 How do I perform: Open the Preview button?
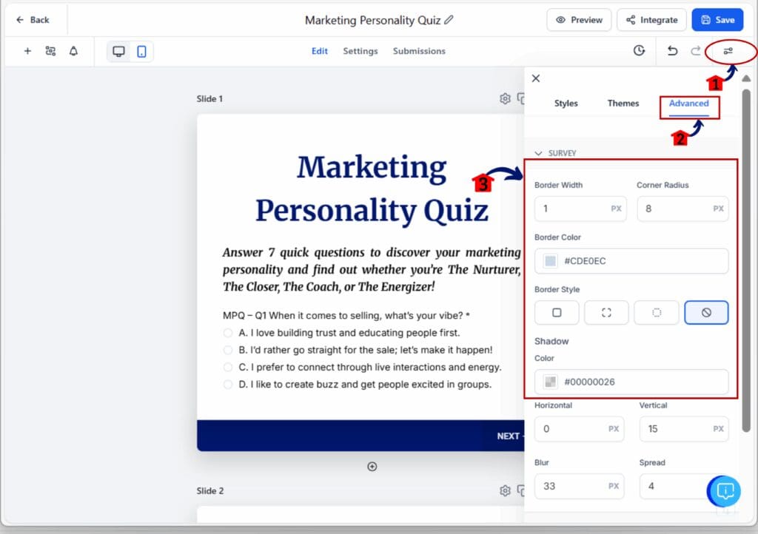pyautogui.click(x=579, y=20)
